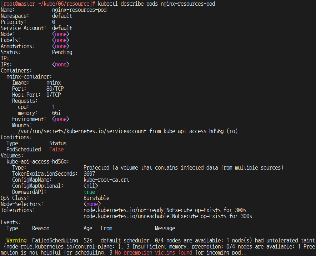Click the nginx-container: heading
The image size is (316, 256).
click(x=29, y=77)
